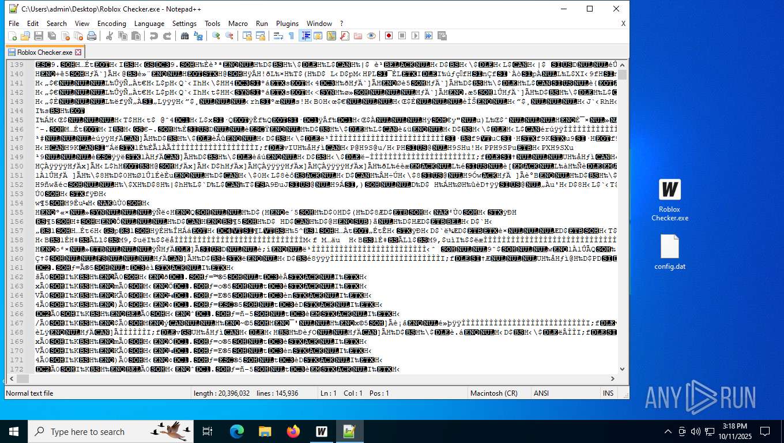Open the Run menu
This screenshot has width=784, height=443.
coord(262,24)
